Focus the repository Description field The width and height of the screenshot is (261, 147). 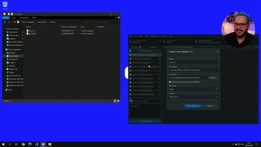pyautogui.click(x=193, y=70)
